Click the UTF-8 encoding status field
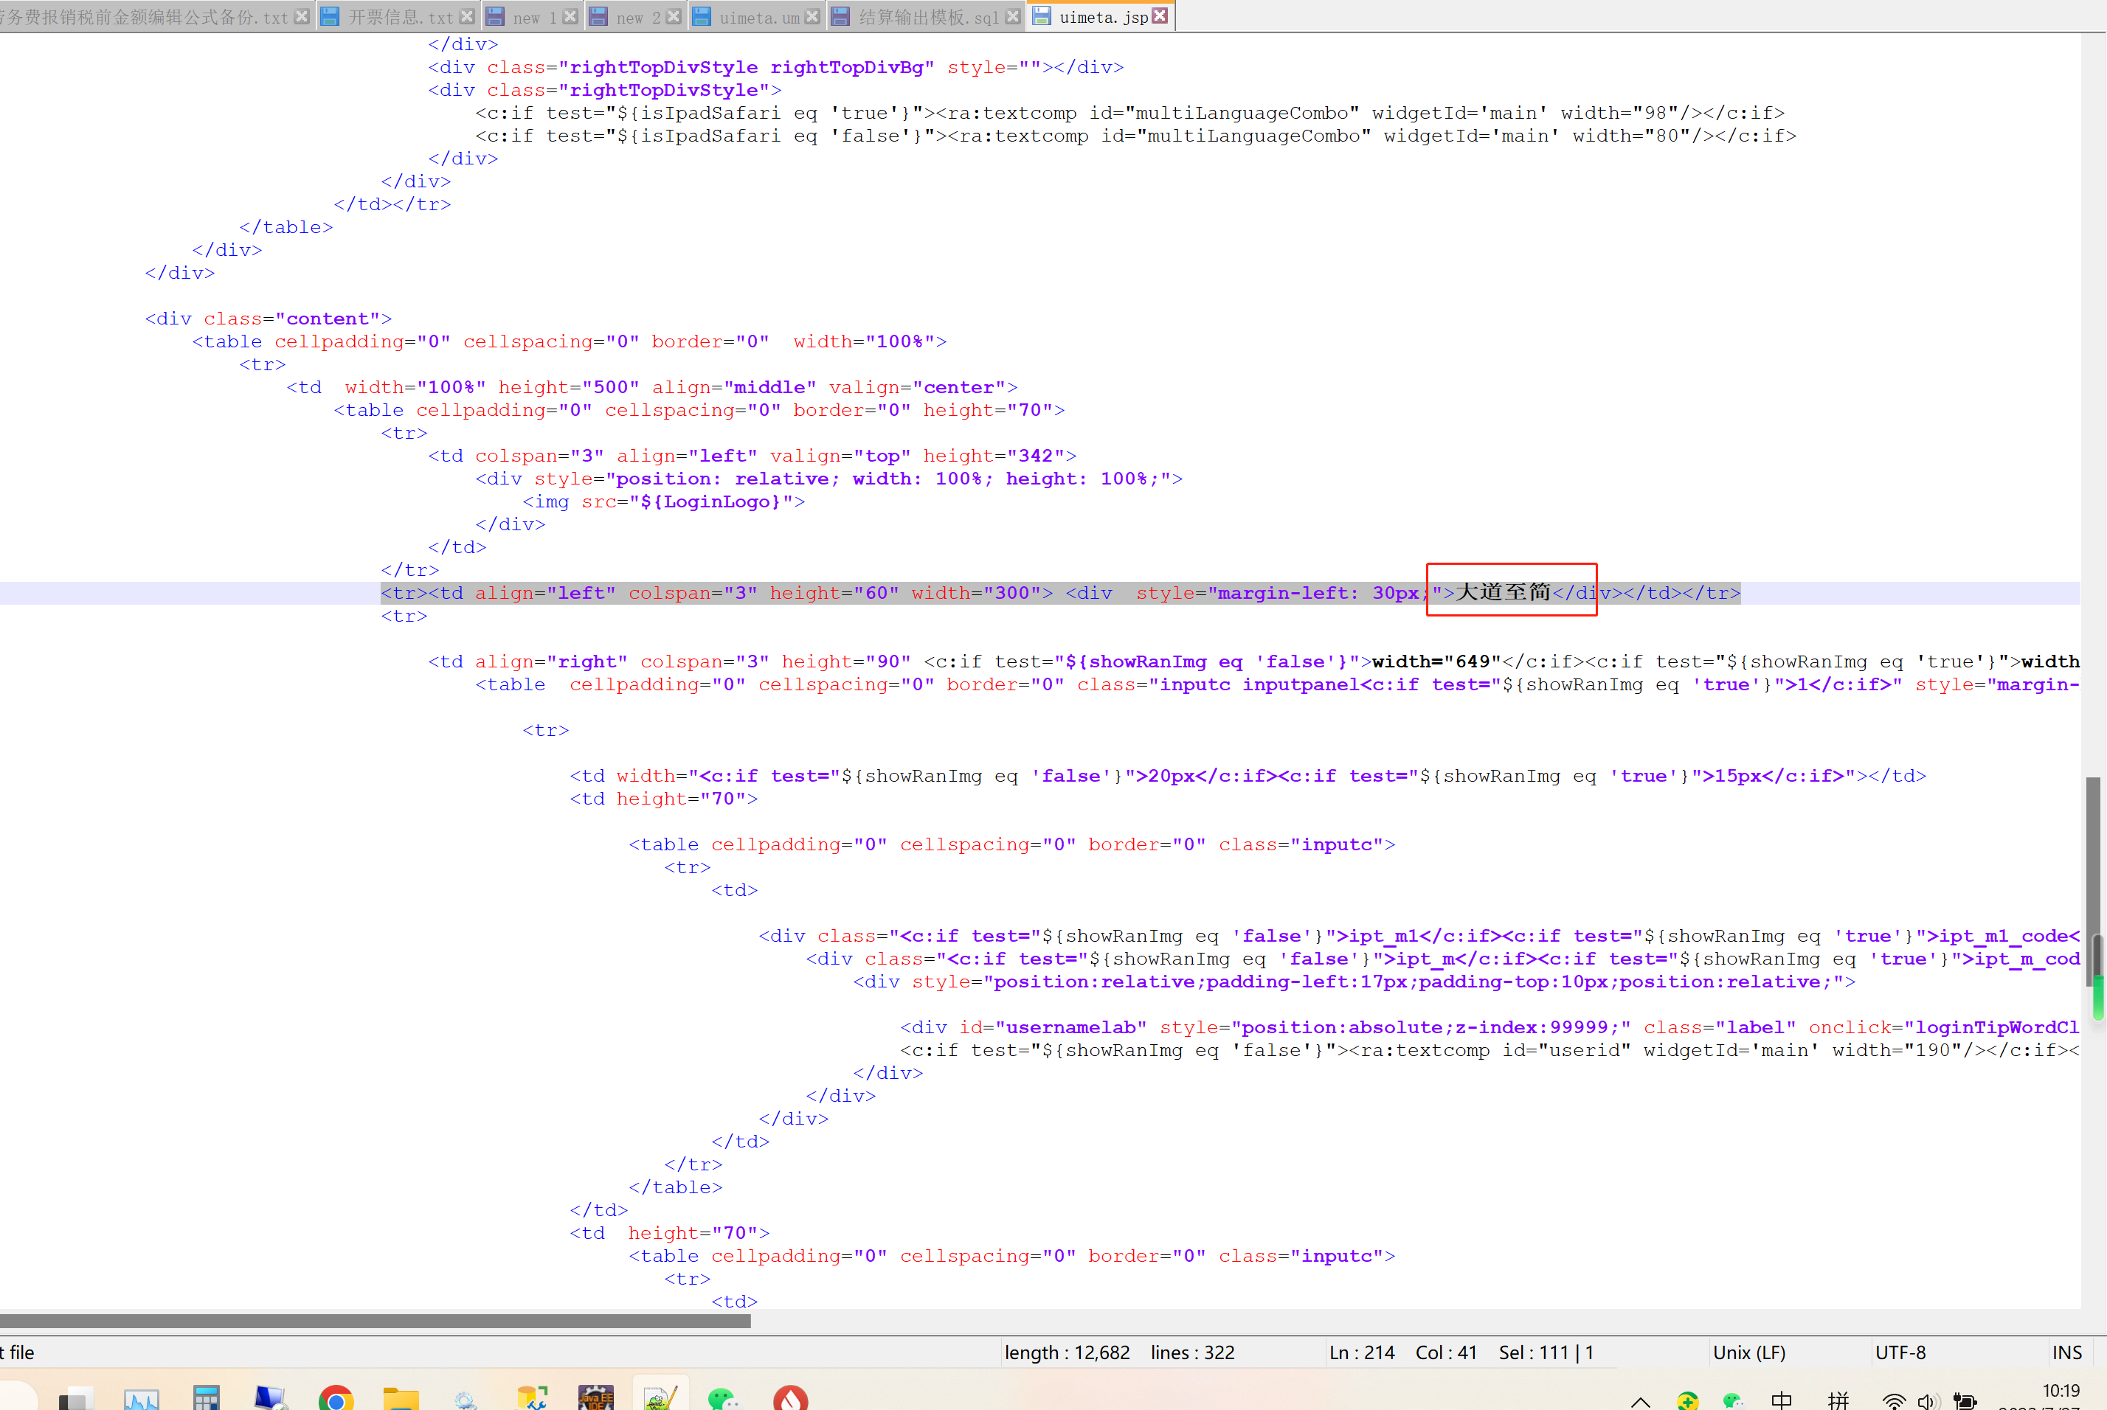This screenshot has width=2107, height=1410. click(x=1900, y=1352)
